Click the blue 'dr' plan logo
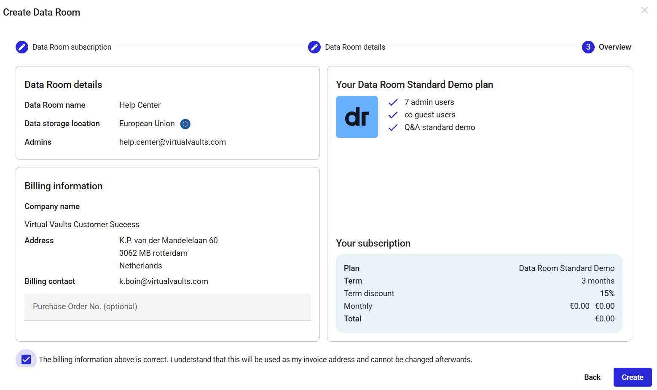This screenshot has width=657, height=390. pyautogui.click(x=357, y=117)
